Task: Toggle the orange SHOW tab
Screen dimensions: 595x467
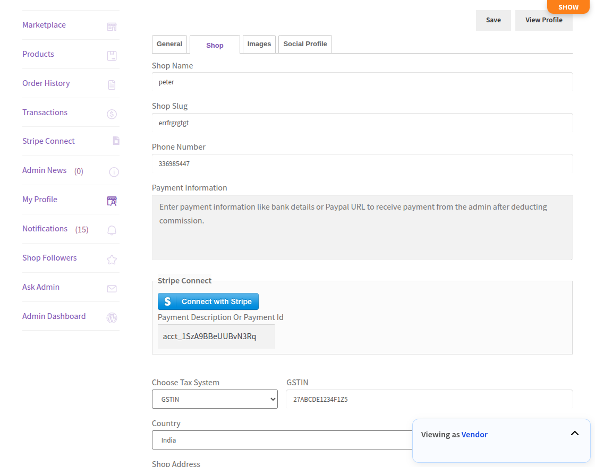Action: point(568,7)
